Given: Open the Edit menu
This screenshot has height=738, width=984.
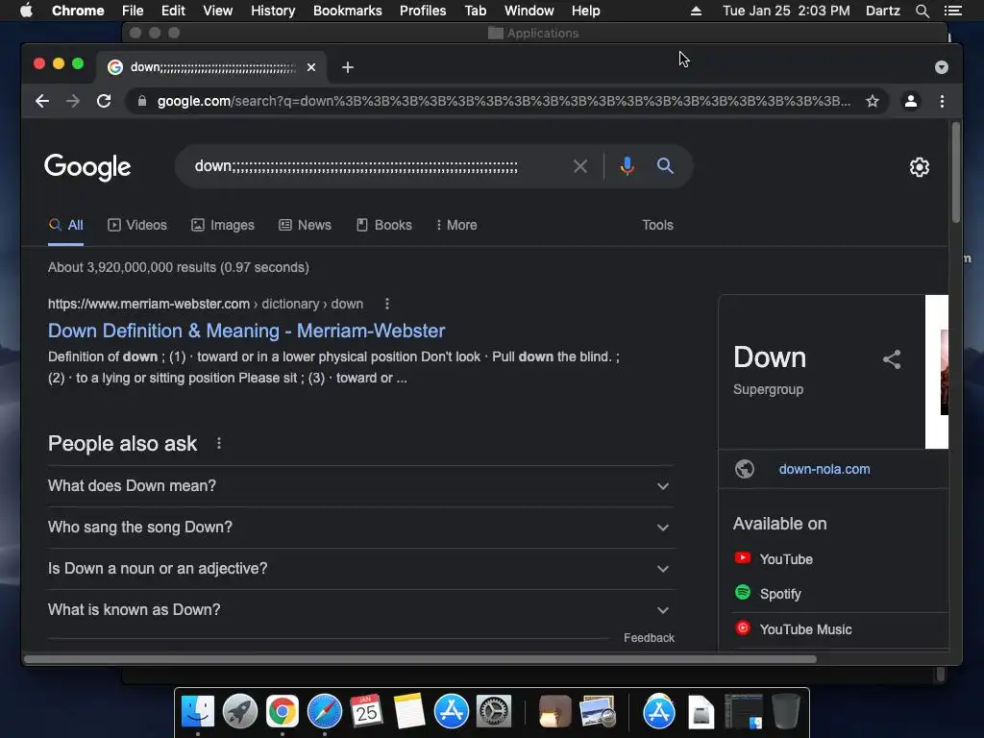Looking at the screenshot, I should 173,11.
